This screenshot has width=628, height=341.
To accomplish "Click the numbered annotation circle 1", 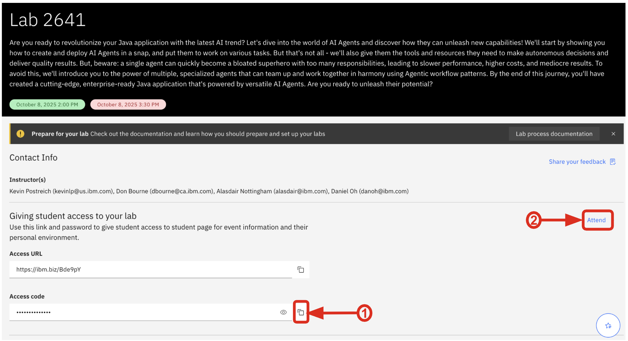I will tap(364, 313).
